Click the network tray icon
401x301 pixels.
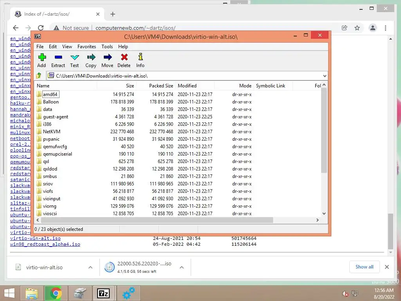coord(355,293)
